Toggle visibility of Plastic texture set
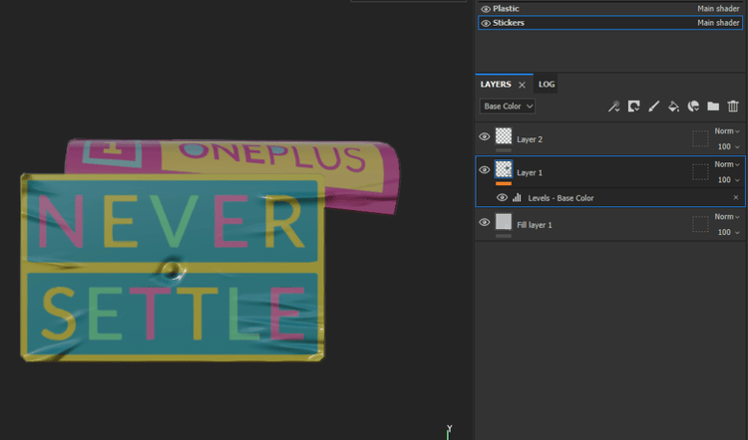 [486, 9]
